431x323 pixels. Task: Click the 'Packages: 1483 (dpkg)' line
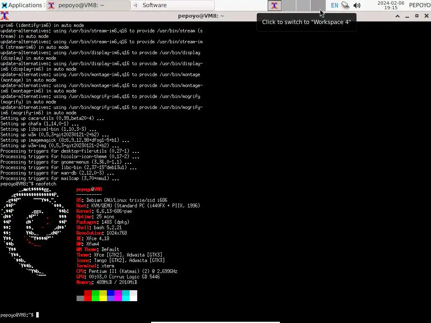click(103, 222)
